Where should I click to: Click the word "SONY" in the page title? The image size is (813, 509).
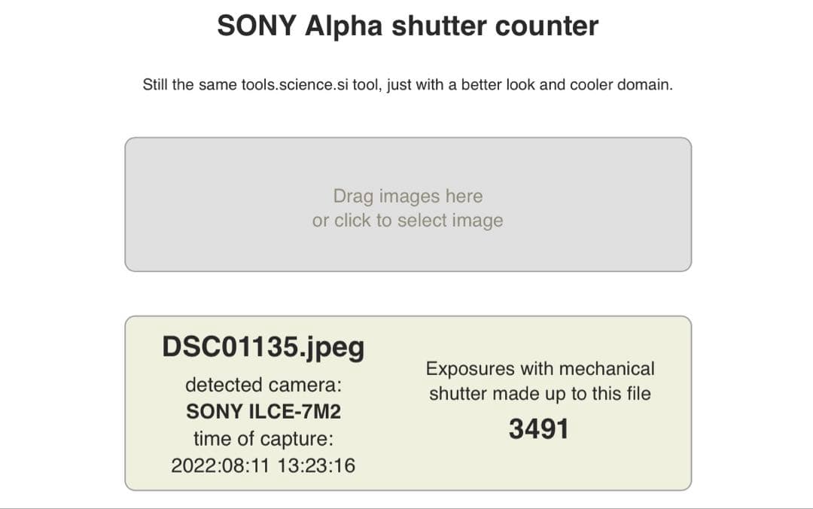coord(257,26)
